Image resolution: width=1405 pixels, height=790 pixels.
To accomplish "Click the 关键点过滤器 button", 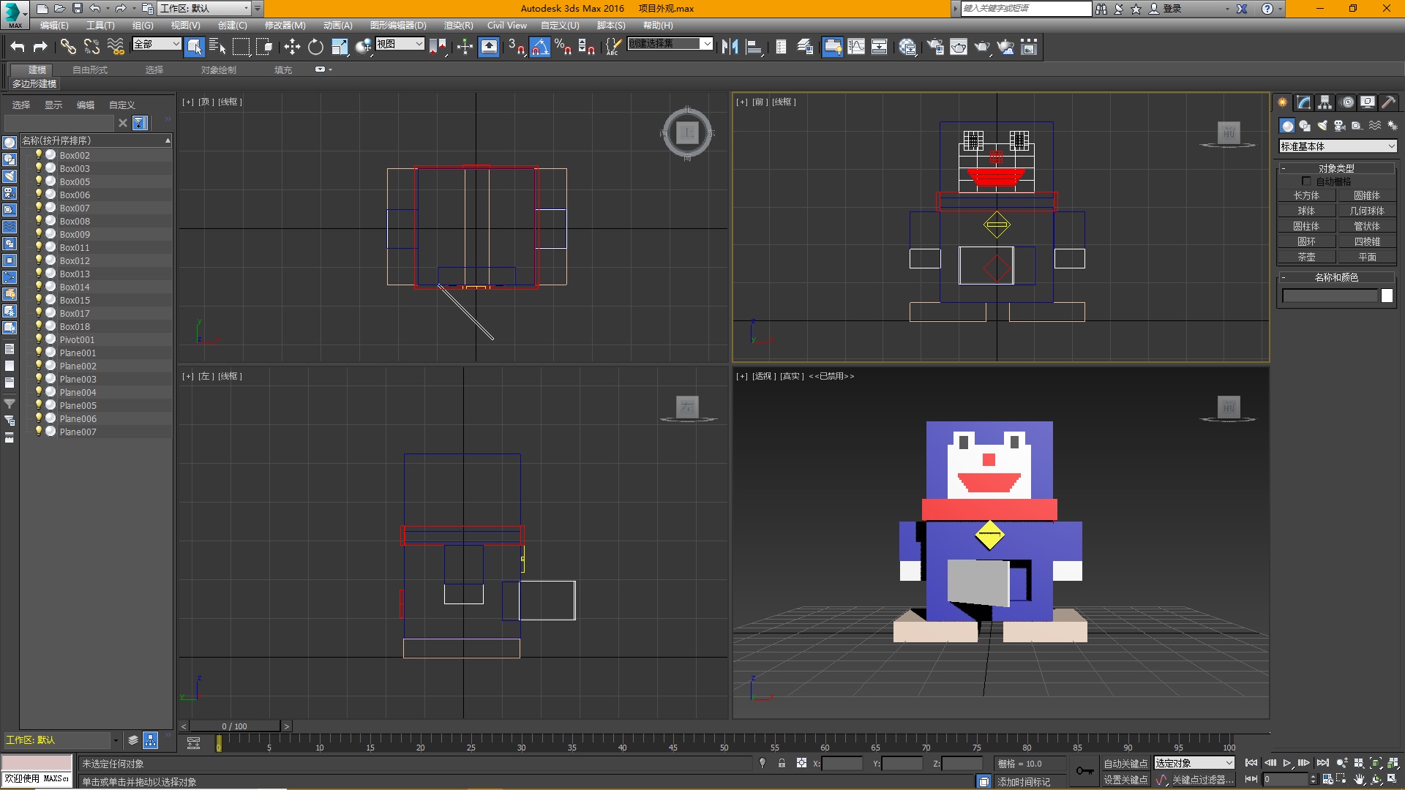I will pos(1203,780).
